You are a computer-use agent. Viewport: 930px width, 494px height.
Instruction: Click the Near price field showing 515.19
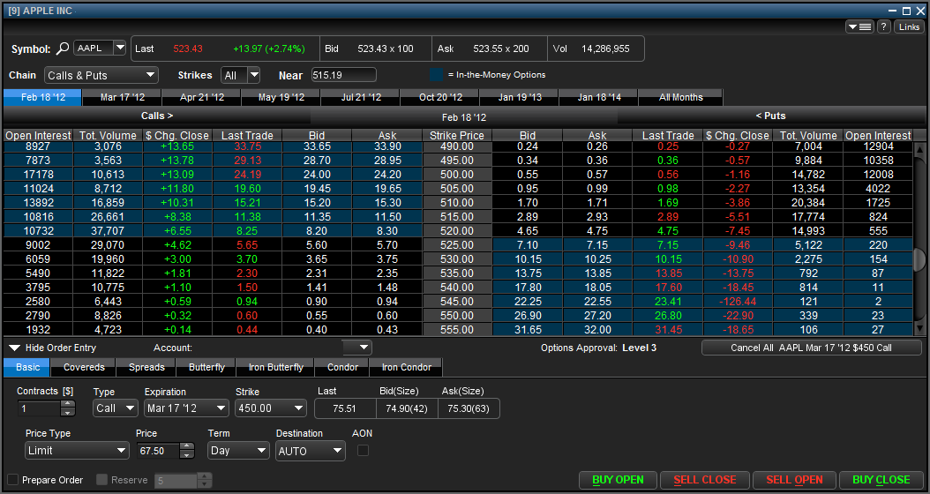(x=343, y=75)
